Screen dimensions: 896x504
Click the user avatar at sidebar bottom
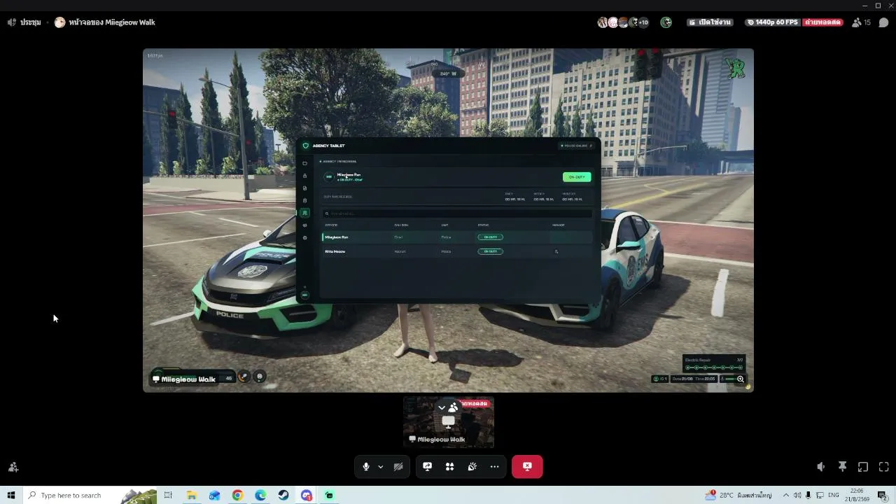click(304, 295)
